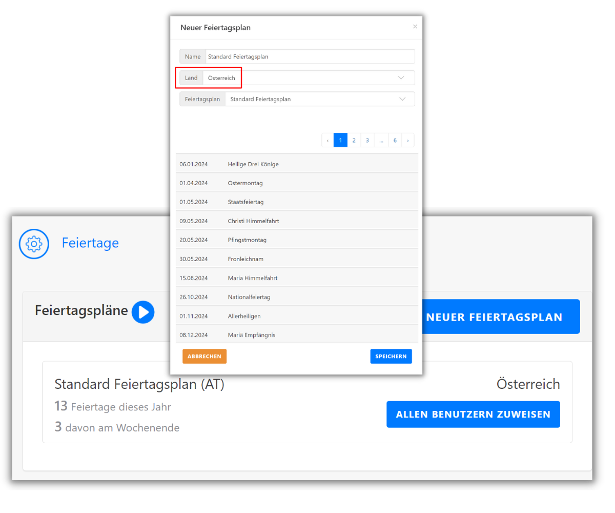The width and height of the screenshot is (615, 513).
Task: Click the SPEICHERN button
Action: click(x=391, y=356)
